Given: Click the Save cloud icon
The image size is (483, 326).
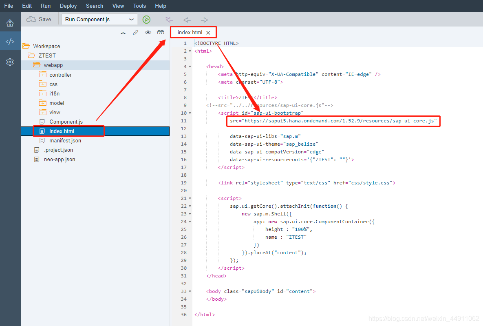Looking at the screenshot, I should point(31,19).
